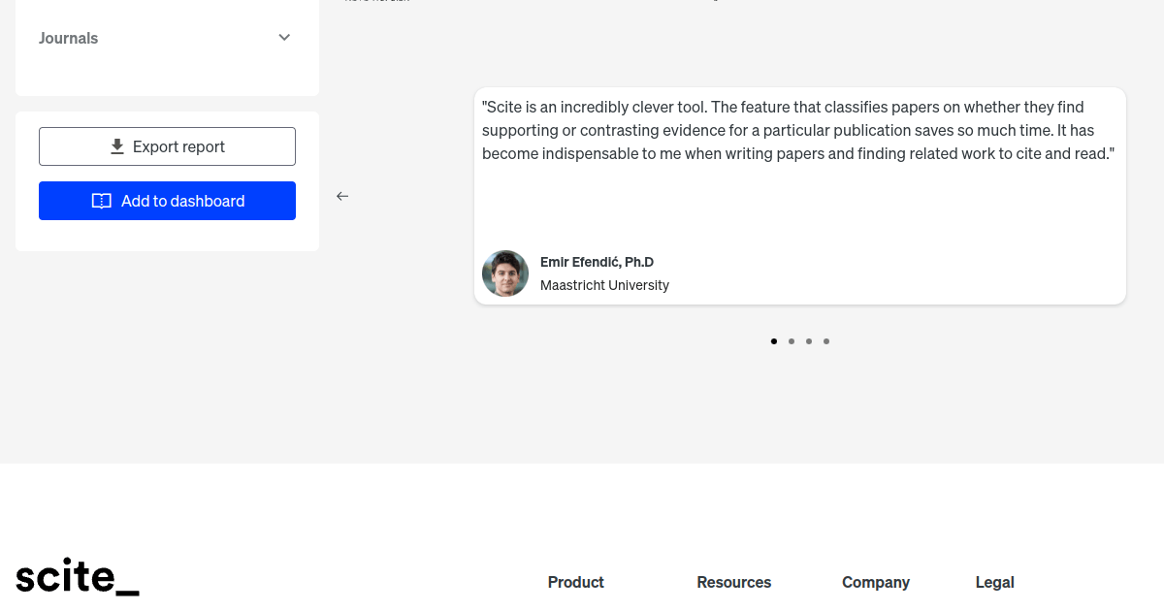1164x611 pixels.
Task: Click the Scite testimonial quote text
Action: click(x=798, y=130)
